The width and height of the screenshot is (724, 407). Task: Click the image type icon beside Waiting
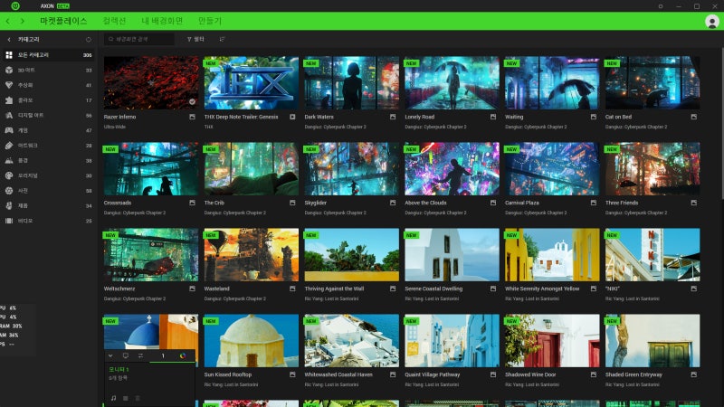pyautogui.click(x=594, y=117)
